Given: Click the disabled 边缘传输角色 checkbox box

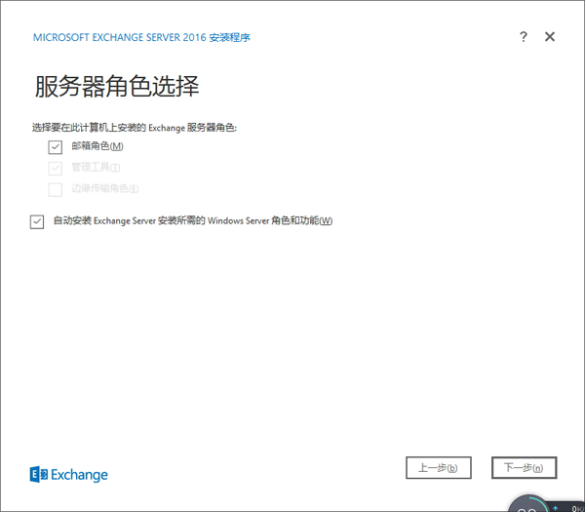Looking at the screenshot, I should [x=55, y=189].
